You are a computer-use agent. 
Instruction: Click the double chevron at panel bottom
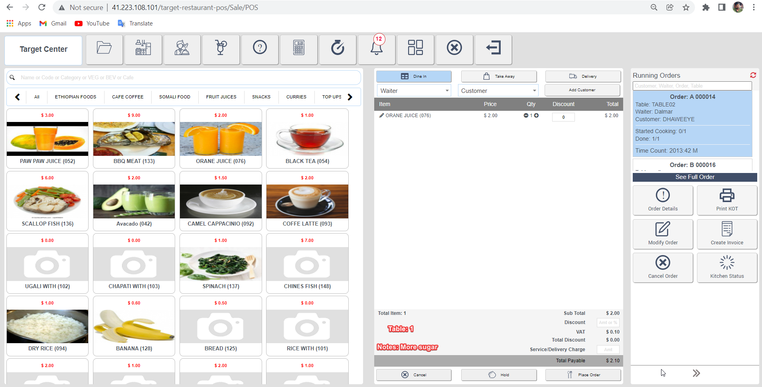point(696,373)
